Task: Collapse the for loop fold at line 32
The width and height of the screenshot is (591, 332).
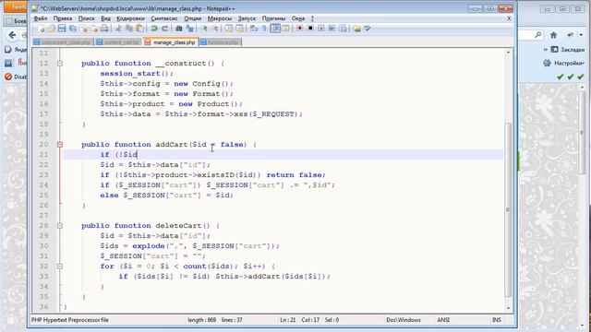Action: tap(59, 267)
